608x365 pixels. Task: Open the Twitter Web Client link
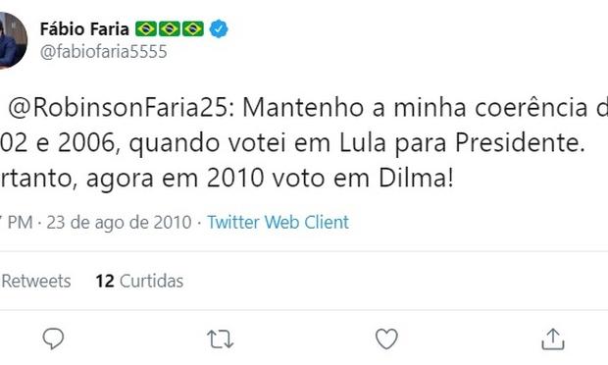(279, 223)
